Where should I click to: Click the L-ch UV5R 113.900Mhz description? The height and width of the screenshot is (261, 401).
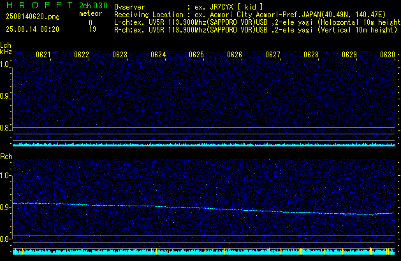[258, 22]
